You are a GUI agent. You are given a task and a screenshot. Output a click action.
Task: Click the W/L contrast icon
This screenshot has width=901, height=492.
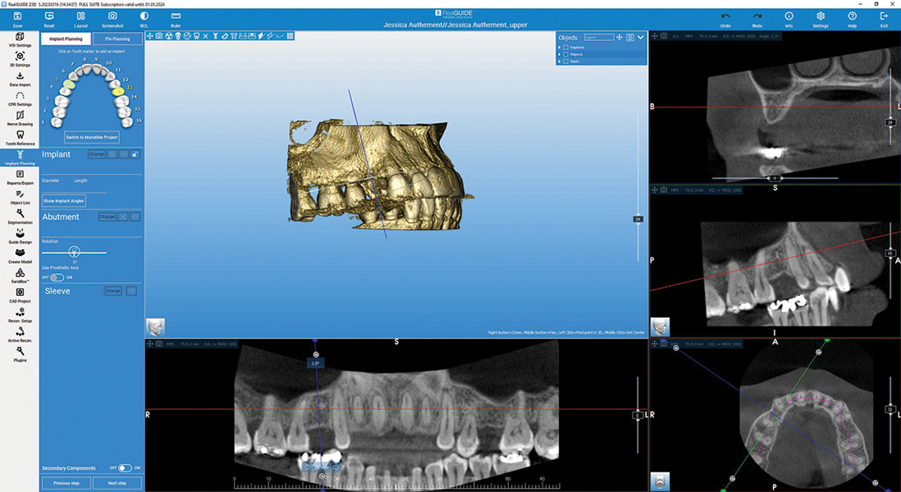pos(144,16)
